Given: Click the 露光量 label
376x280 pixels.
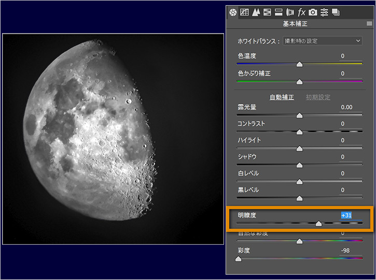Looking at the screenshot, I should coord(247,107).
